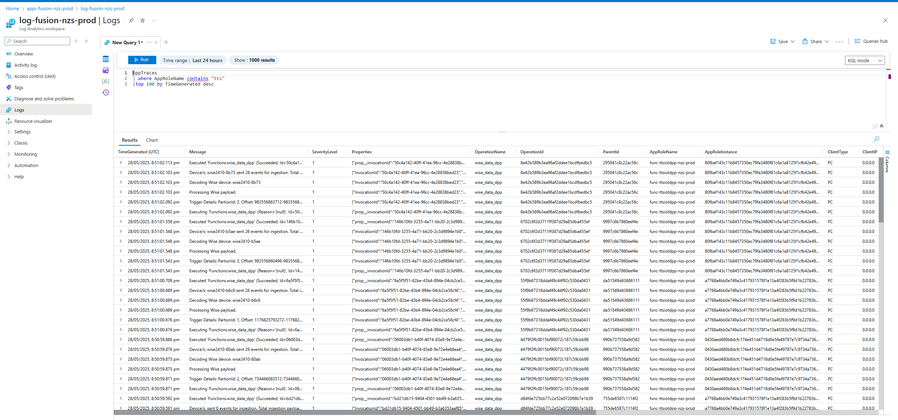Search within the results grid
The width and height of the screenshot is (898, 420).
coord(876,139)
